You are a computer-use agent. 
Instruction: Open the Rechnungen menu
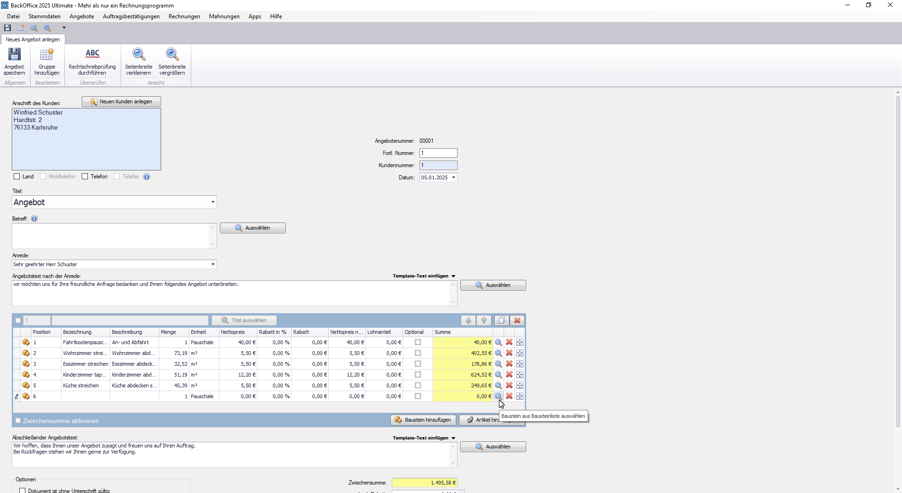[x=184, y=16]
